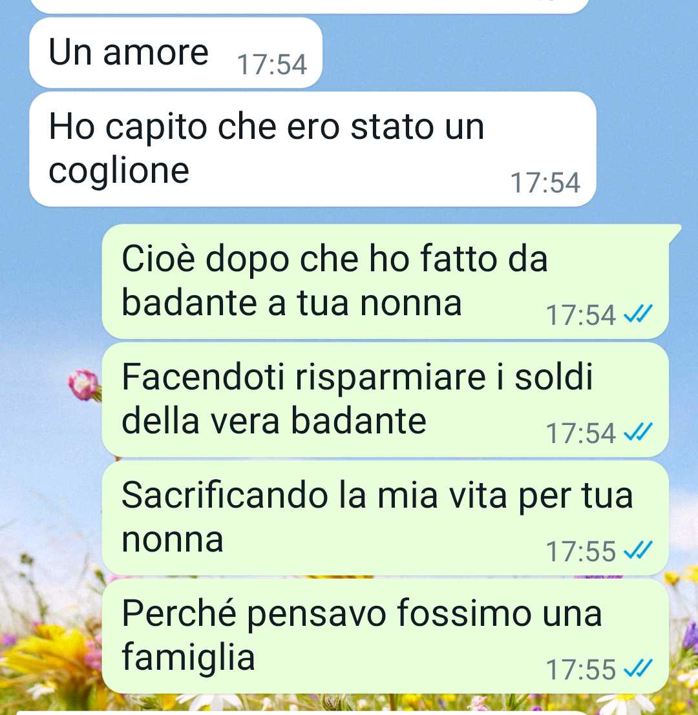
Task: Tap read receipt ticks on 'della vera badante' message
Action: pyautogui.click(x=639, y=432)
